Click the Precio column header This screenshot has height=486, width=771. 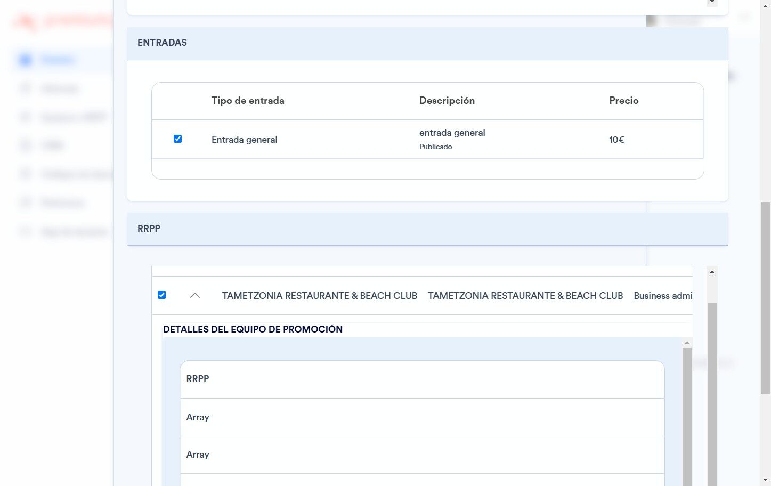coord(624,101)
